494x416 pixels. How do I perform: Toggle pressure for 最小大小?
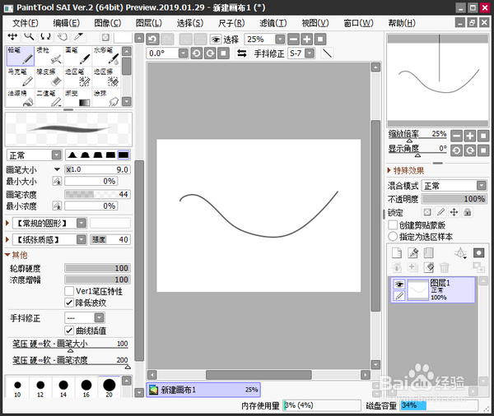(57, 181)
